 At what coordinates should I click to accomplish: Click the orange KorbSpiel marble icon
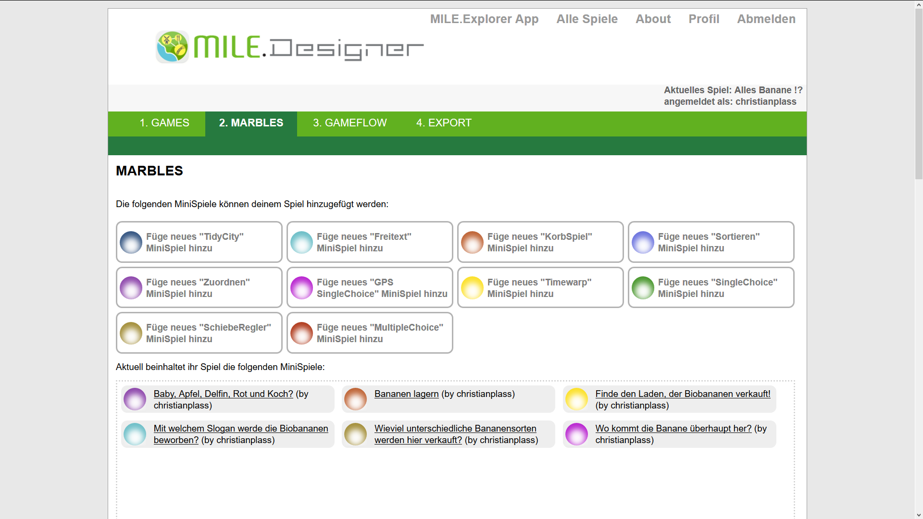[x=472, y=242]
